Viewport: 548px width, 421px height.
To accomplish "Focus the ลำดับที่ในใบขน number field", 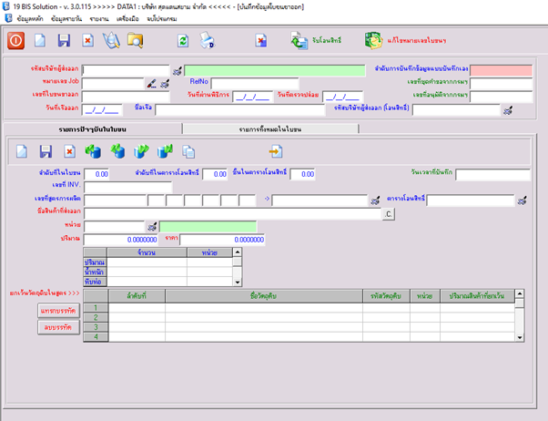I will tap(96, 174).
